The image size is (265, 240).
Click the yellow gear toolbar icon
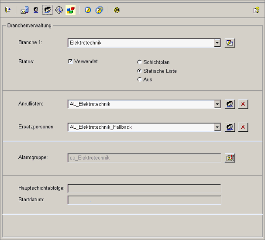[x=116, y=10]
